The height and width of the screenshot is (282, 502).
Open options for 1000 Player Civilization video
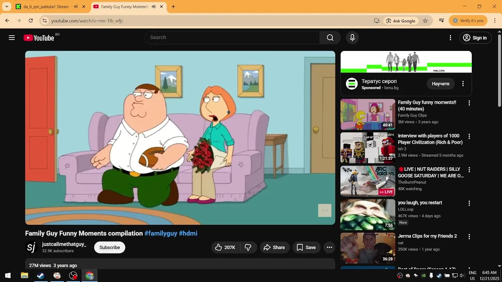(469, 136)
